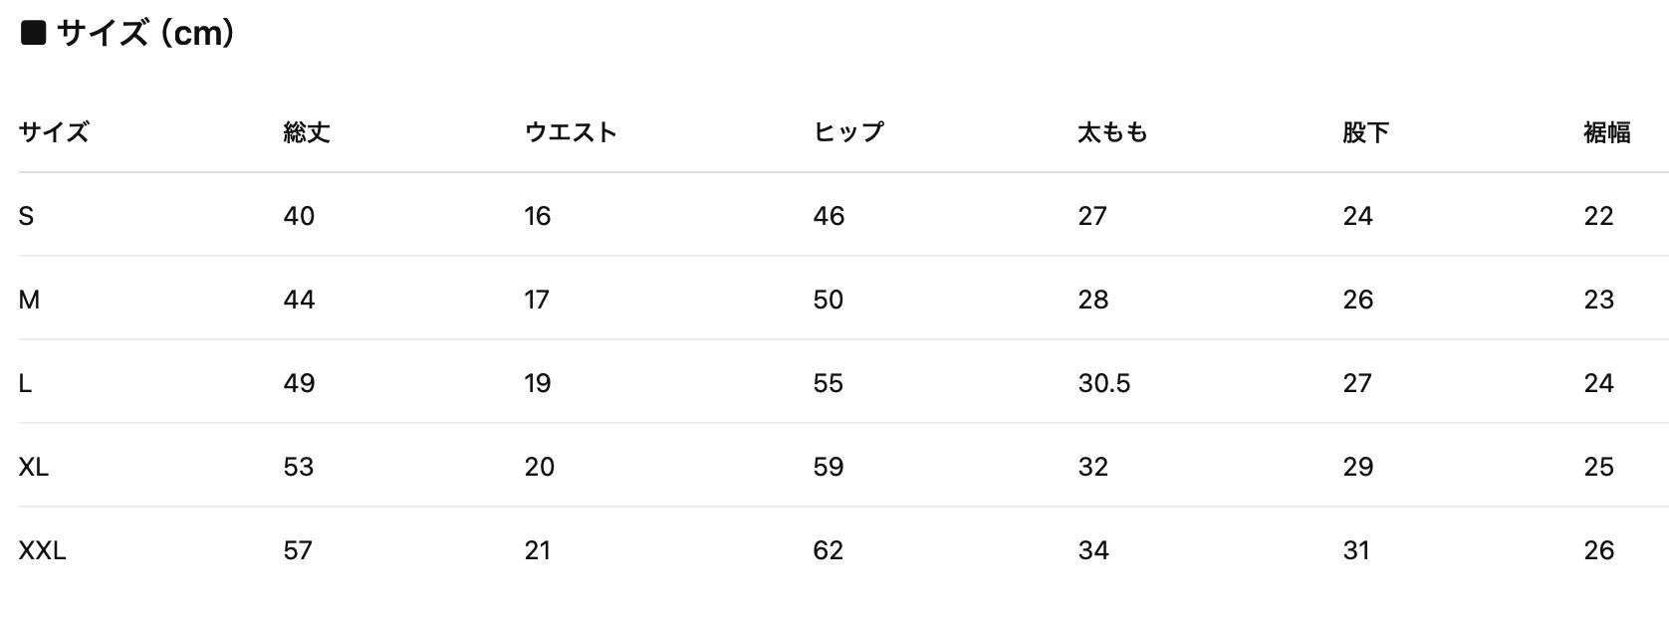Click the 太もも column header

tap(1112, 132)
